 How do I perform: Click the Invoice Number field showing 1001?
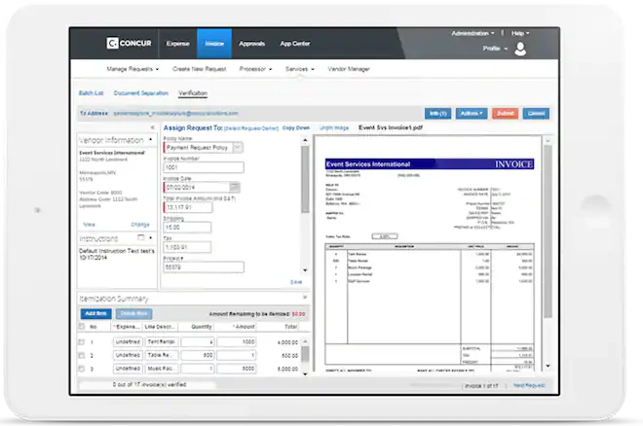[204, 167]
